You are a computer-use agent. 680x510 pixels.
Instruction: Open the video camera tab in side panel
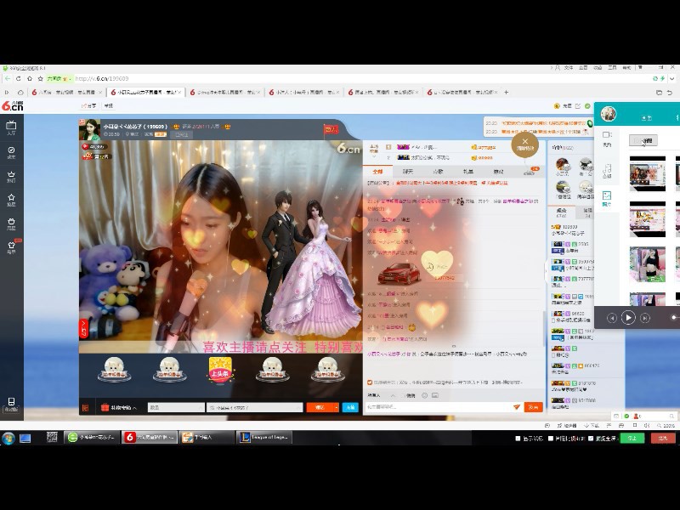[x=607, y=139]
